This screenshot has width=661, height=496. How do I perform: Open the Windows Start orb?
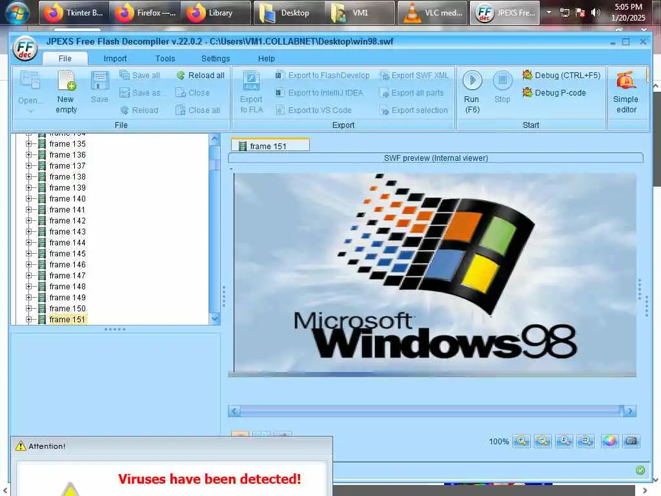17,12
